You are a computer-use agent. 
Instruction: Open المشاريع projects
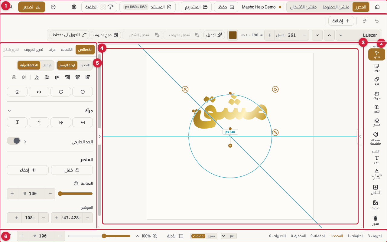[x=196, y=7]
